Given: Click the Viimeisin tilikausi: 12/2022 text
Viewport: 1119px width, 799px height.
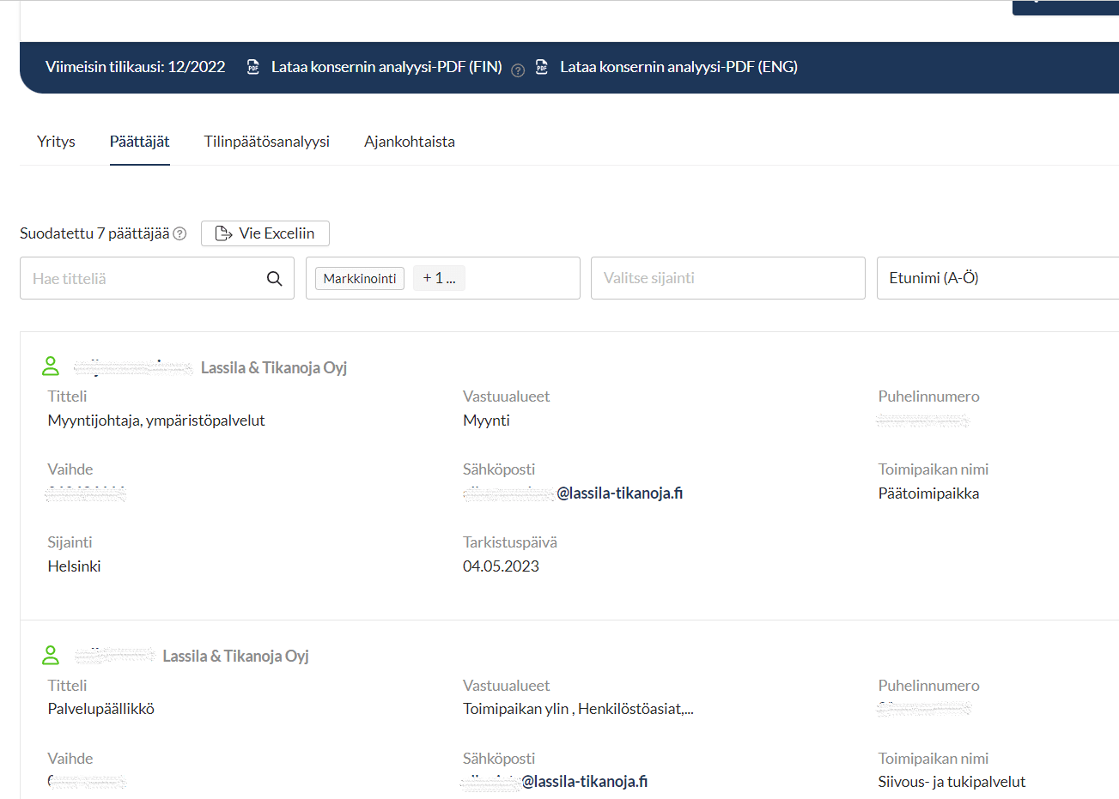Looking at the screenshot, I should (136, 67).
